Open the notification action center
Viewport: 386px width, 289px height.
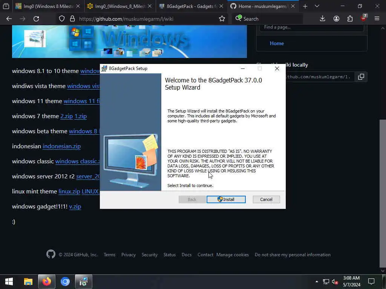coord(371,281)
